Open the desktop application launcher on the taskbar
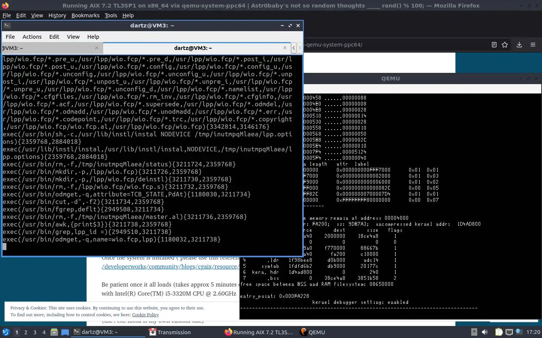The width and height of the screenshot is (542, 338). (x=6, y=332)
